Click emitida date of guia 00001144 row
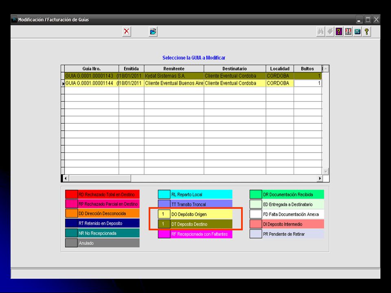Screen dimensions: 391x293 coord(132,83)
